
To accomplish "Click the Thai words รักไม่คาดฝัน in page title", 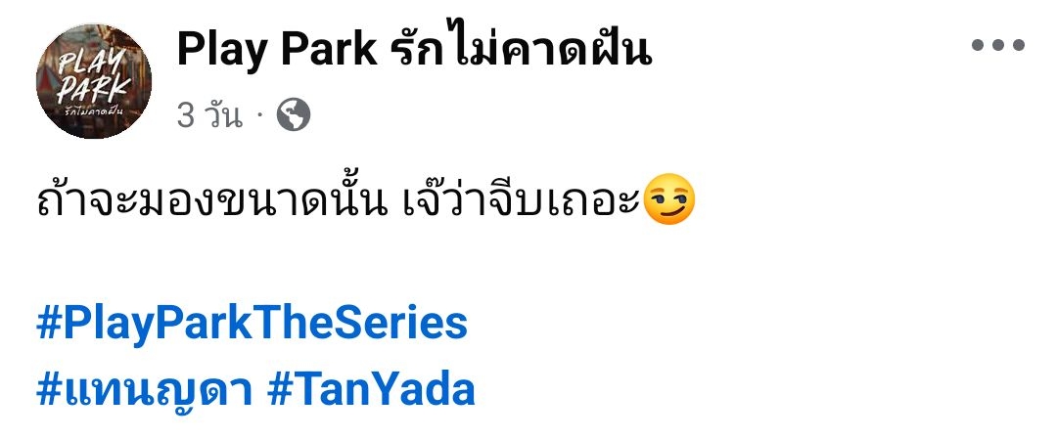I will pos(522,49).
